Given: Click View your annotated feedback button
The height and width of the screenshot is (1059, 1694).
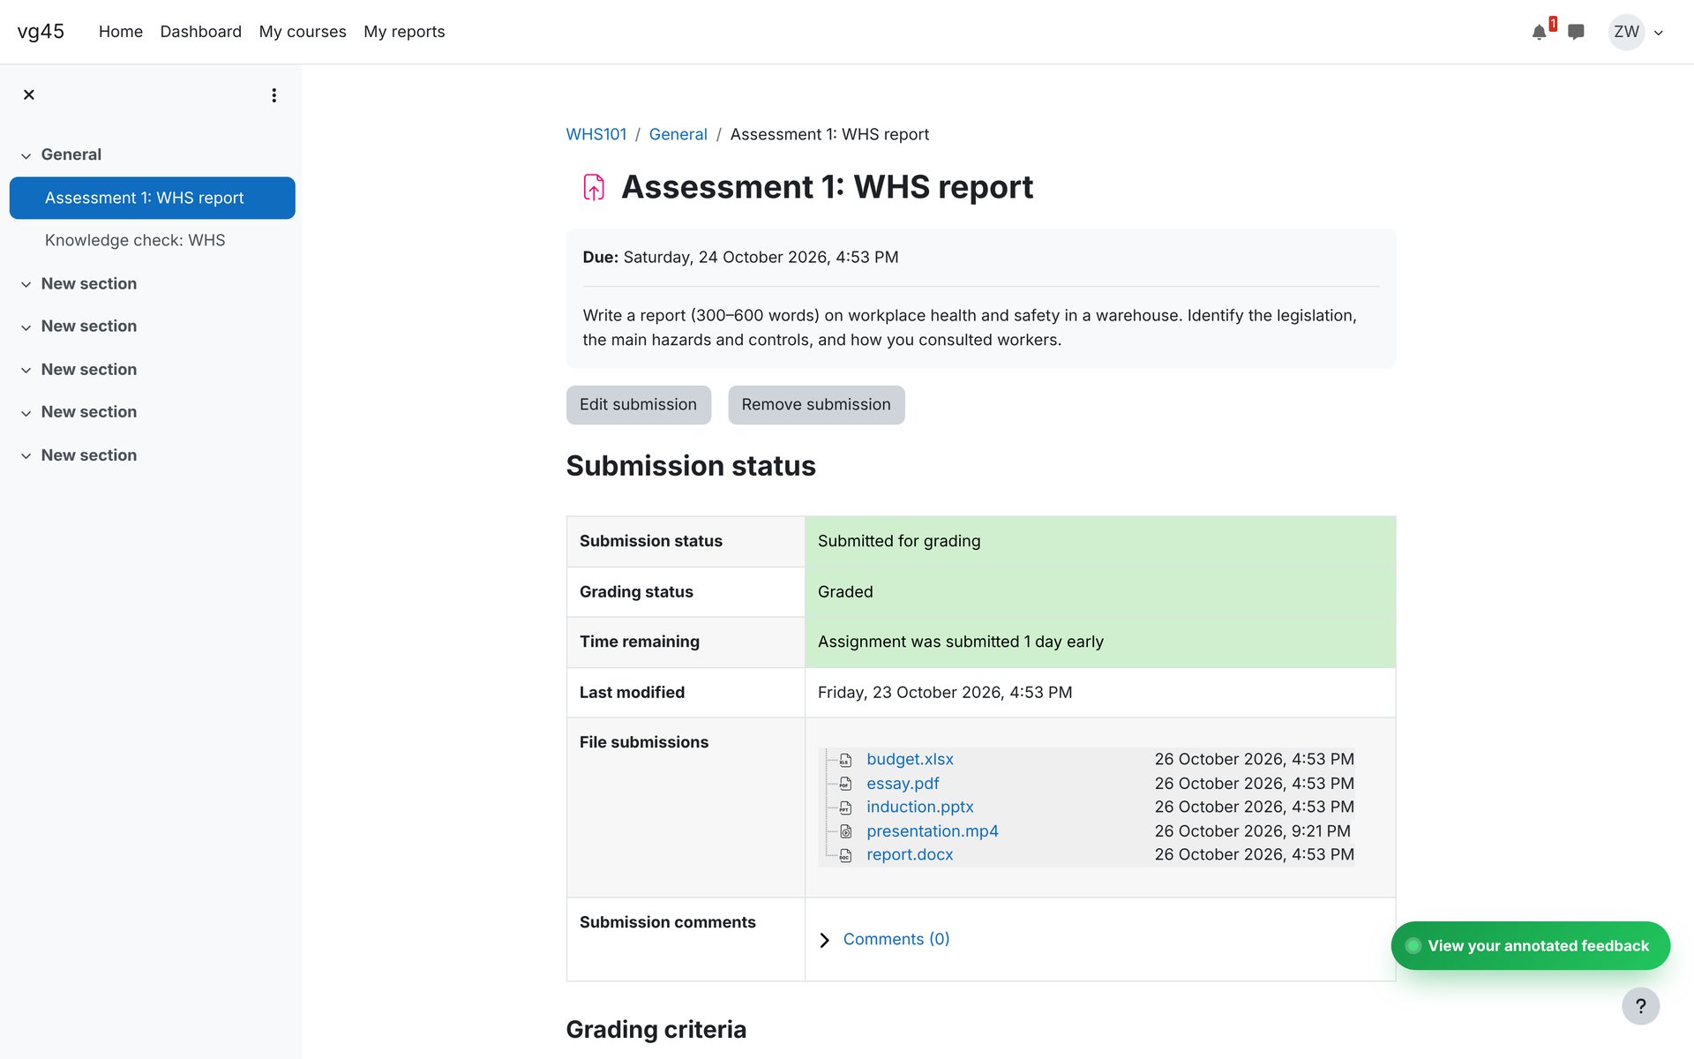Looking at the screenshot, I should 1531,945.
